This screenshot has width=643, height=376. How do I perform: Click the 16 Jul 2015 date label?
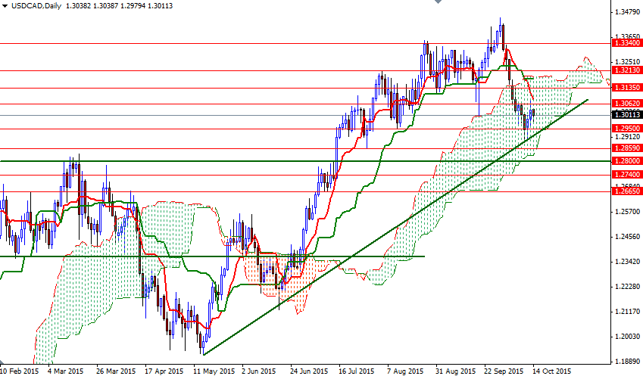click(357, 371)
